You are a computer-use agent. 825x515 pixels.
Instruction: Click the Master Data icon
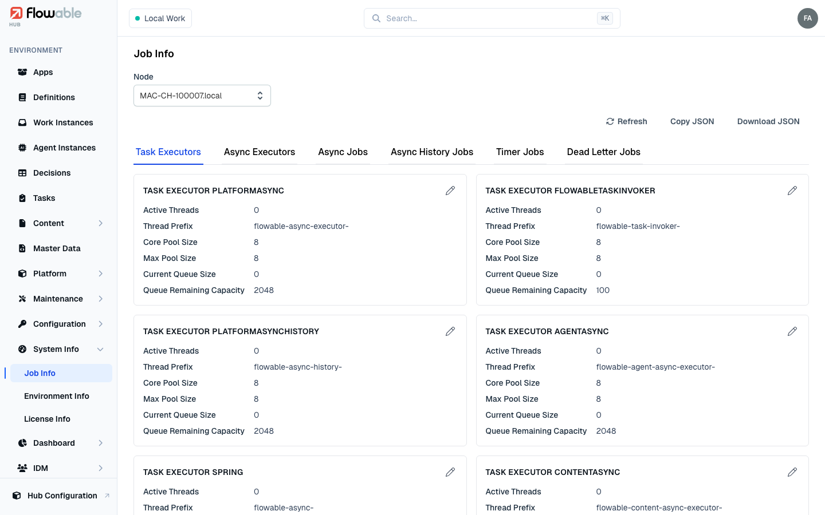(x=22, y=248)
